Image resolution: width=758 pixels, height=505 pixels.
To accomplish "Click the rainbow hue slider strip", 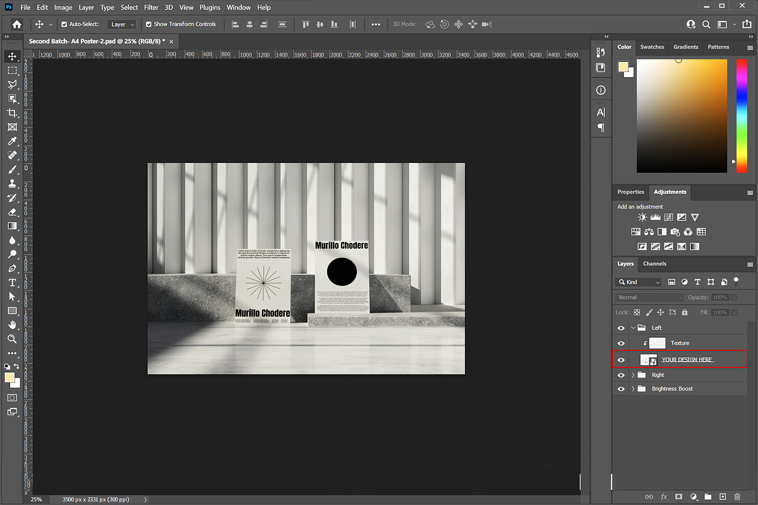I will (x=742, y=116).
